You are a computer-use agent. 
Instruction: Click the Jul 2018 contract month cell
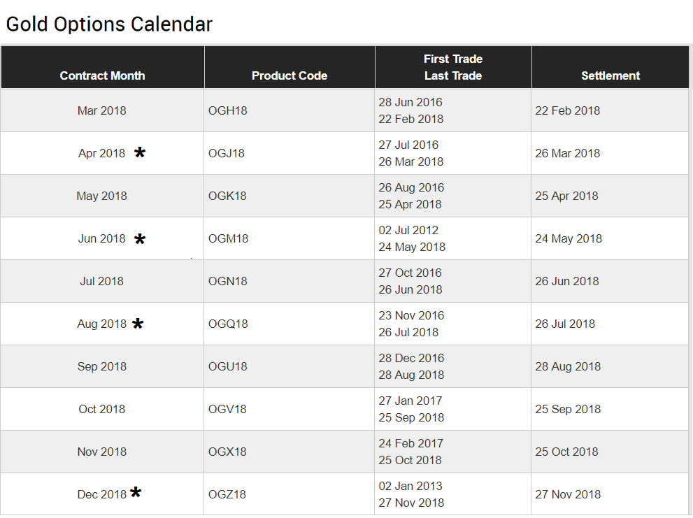[102, 281]
